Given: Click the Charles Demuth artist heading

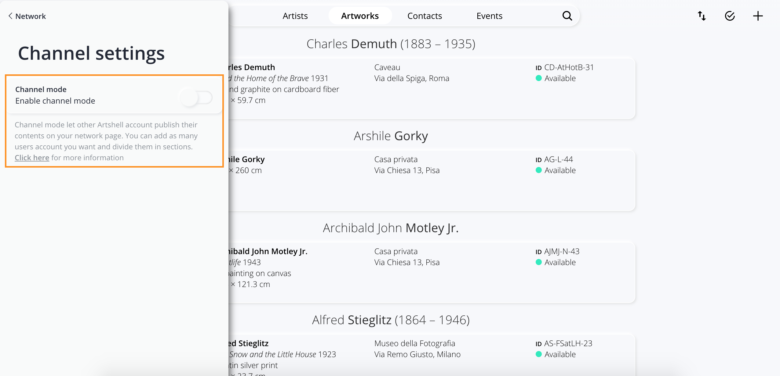Looking at the screenshot, I should [391, 44].
